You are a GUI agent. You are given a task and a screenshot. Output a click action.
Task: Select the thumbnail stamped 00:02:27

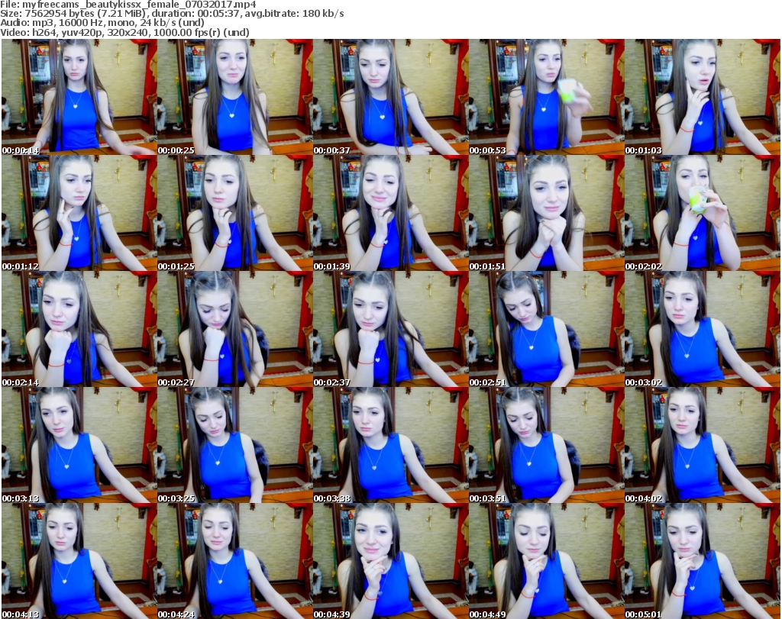point(235,329)
